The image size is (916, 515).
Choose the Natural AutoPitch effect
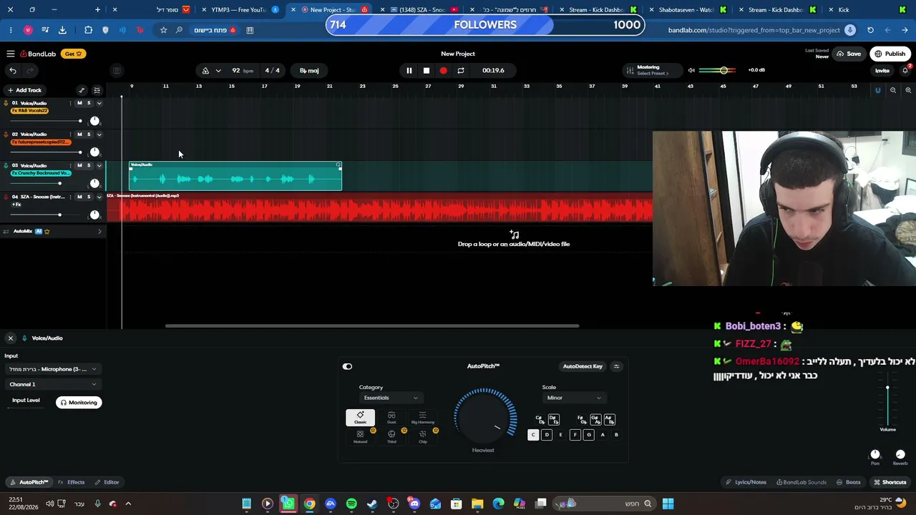(360, 436)
